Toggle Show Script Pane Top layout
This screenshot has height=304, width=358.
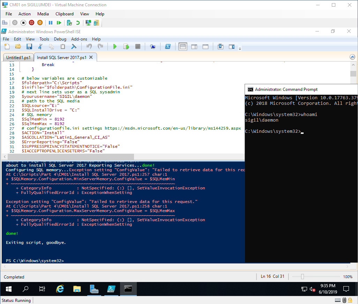(x=183, y=46)
